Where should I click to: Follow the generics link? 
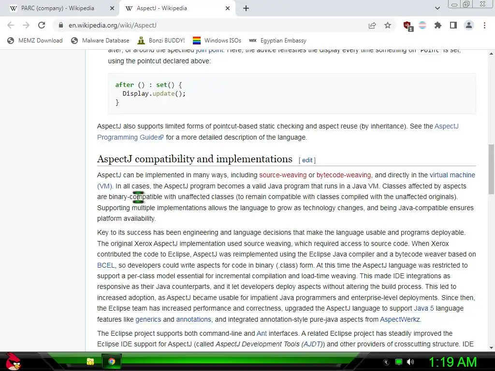point(148,319)
